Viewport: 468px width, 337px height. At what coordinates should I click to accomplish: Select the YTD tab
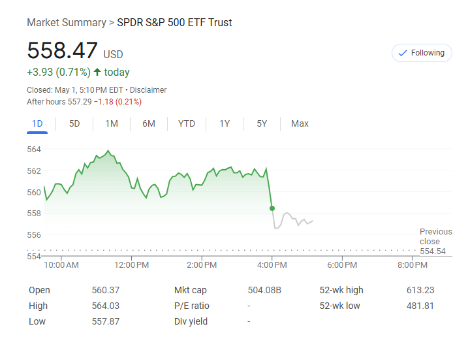(x=187, y=123)
